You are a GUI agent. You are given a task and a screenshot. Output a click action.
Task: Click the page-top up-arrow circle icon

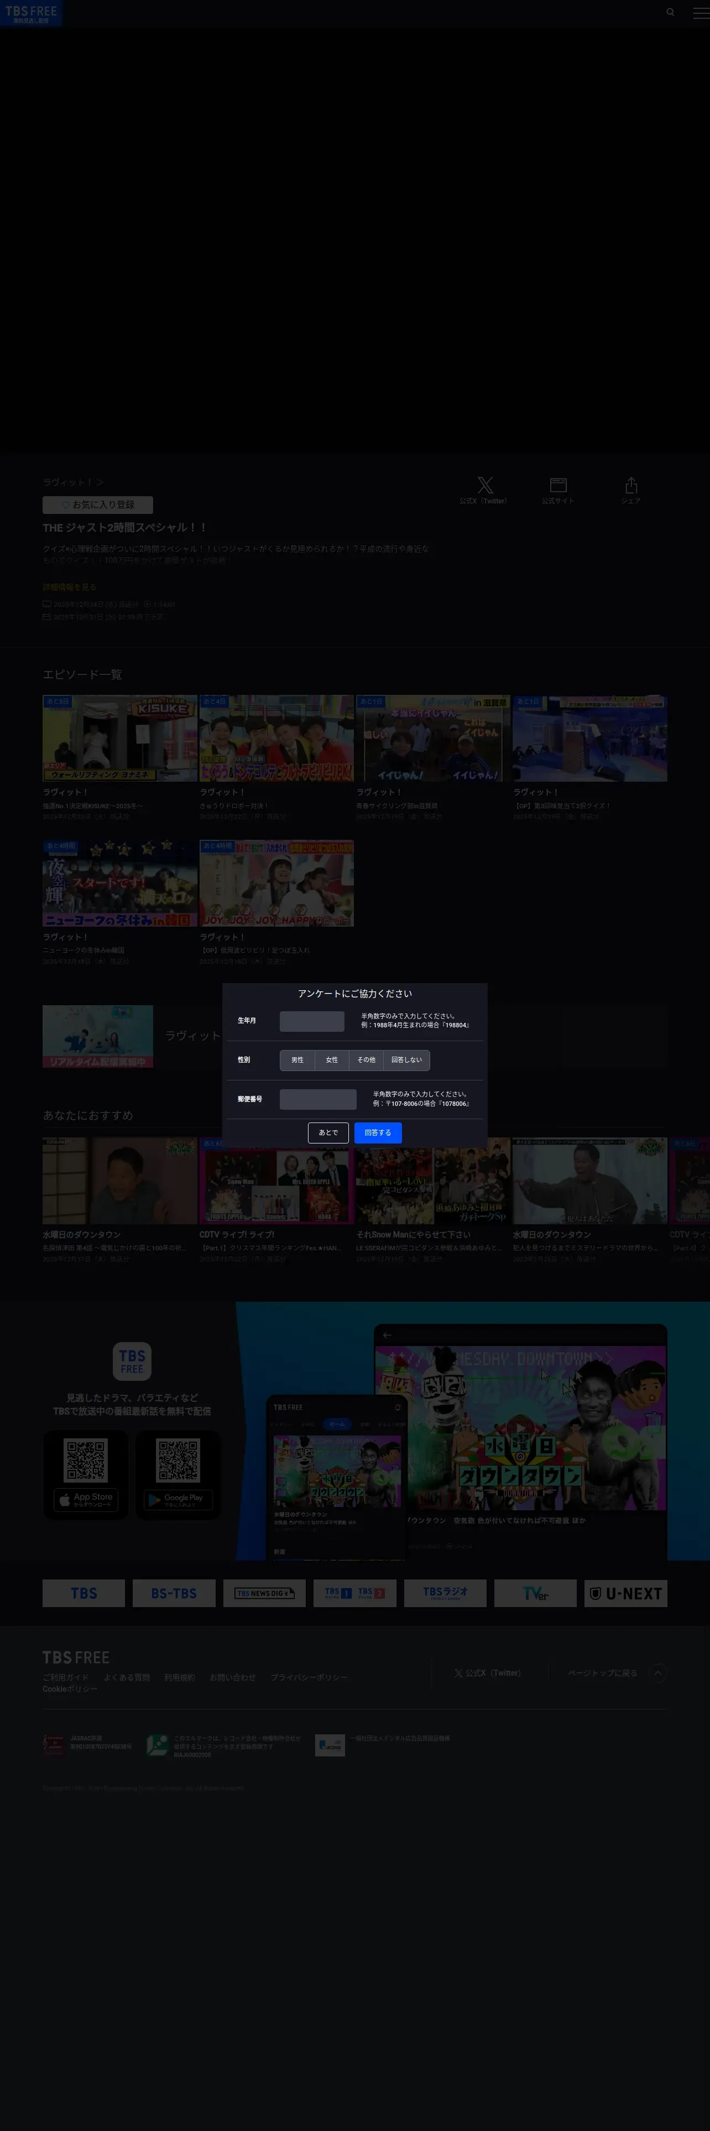(658, 1673)
